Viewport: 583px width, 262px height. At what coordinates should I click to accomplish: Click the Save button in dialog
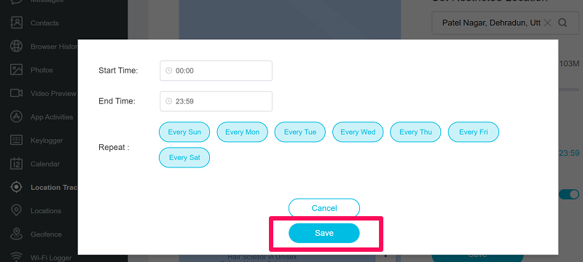click(x=324, y=233)
